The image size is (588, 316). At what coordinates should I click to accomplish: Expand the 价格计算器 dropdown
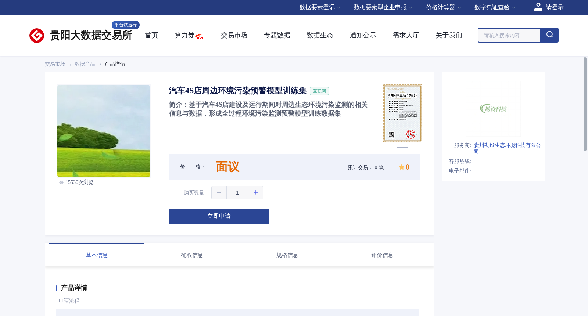(443, 7)
